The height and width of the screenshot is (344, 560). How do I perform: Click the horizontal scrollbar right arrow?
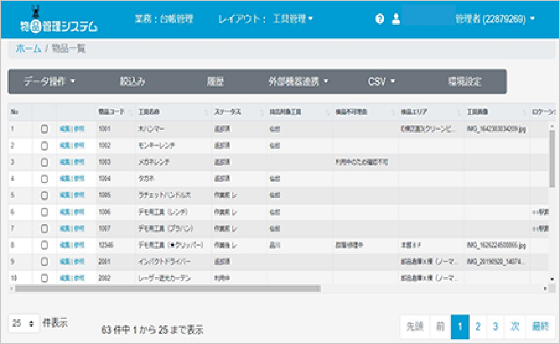[545, 289]
